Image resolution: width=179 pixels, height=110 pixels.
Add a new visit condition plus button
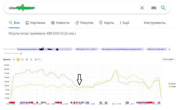pos(169,49)
